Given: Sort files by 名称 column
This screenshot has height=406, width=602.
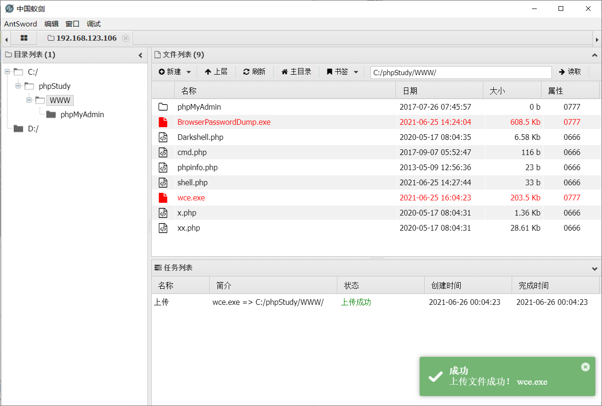Looking at the screenshot, I should 285,91.
